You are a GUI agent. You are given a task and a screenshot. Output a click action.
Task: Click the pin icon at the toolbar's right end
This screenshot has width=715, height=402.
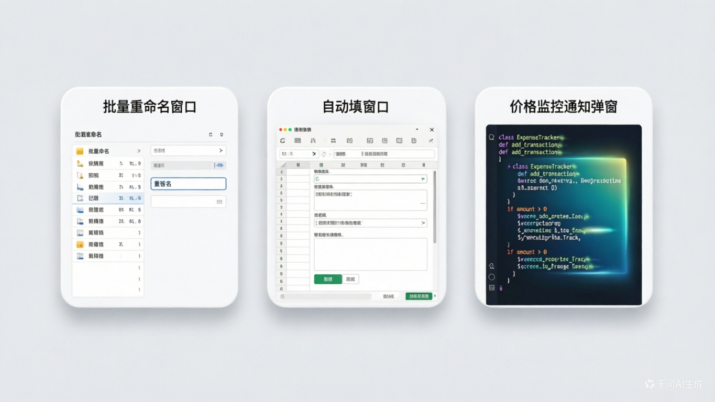431,141
